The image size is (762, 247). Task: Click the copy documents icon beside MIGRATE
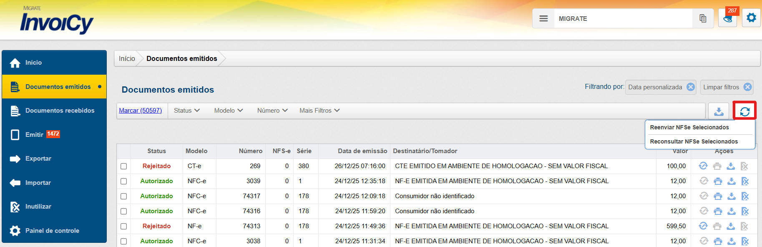coord(703,19)
